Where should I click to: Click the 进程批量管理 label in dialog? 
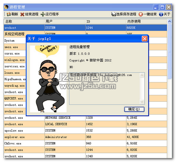tap(80, 47)
